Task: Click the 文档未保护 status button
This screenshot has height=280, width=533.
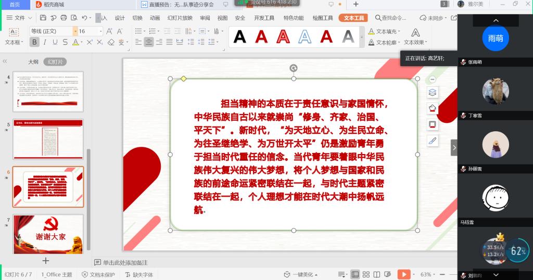Action: pyautogui.click(x=98, y=274)
